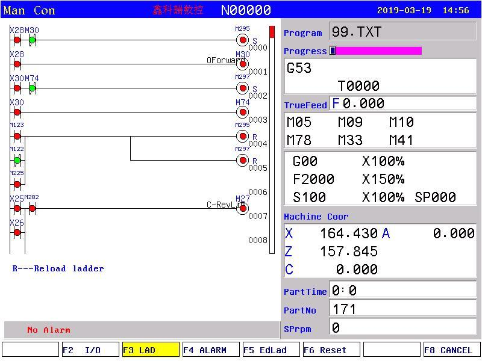Click the ladder view vertical scrollbar

(x=272, y=140)
